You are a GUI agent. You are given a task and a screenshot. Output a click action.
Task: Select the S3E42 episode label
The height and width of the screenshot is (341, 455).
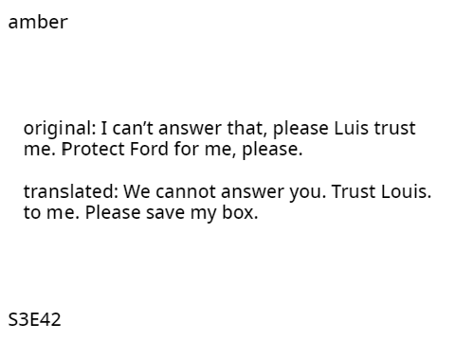pyautogui.click(x=34, y=319)
